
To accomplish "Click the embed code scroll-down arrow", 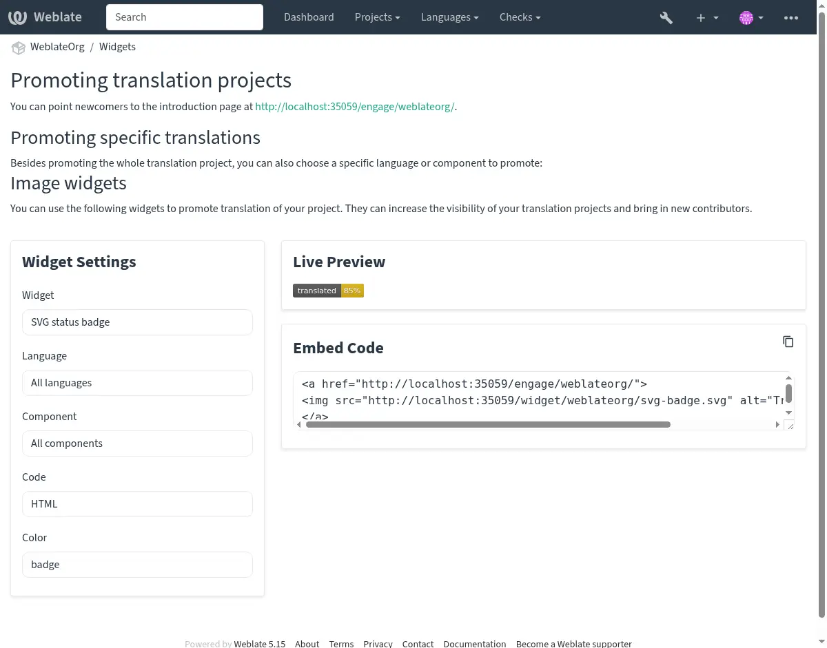I will pos(789,413).
